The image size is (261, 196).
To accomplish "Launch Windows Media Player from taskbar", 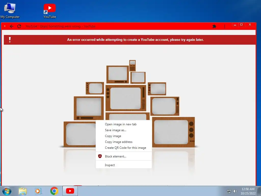I will coord(38,191).
